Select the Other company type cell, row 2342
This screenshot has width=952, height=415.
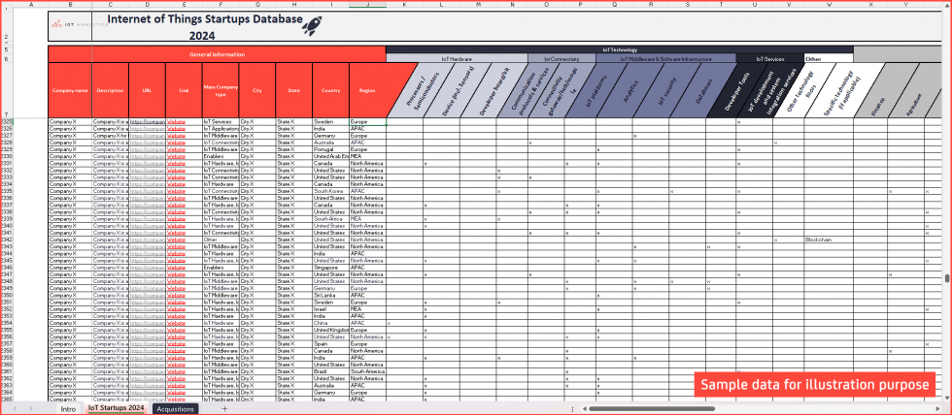[x=221, y=239]
